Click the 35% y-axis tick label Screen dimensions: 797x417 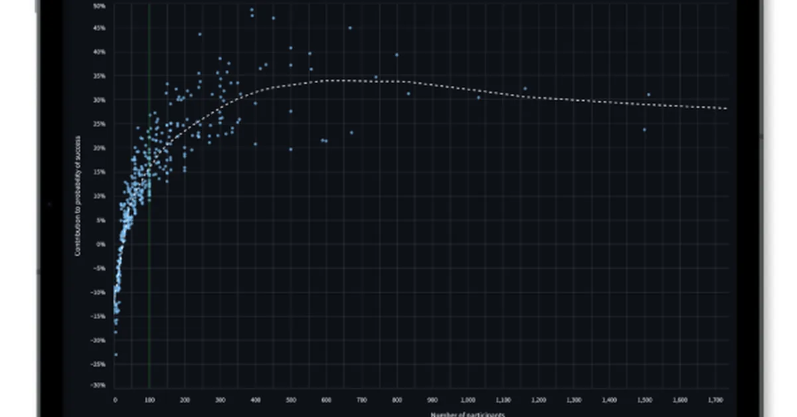[99, 76]
